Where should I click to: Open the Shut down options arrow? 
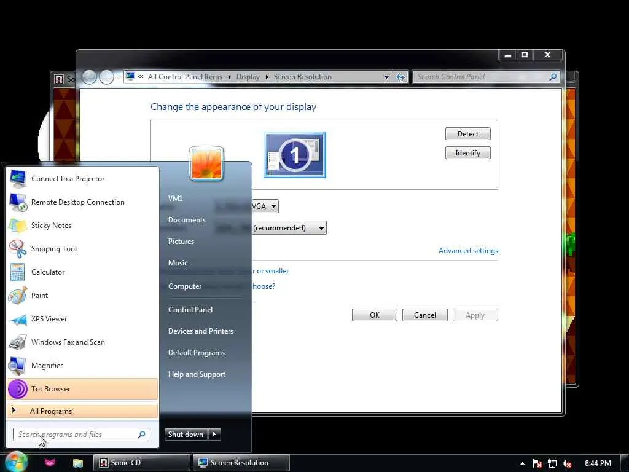[x=214, y=435]
